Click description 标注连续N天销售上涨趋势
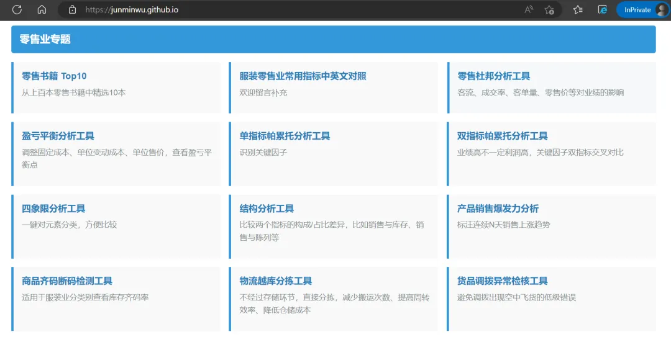 (504, 225)
